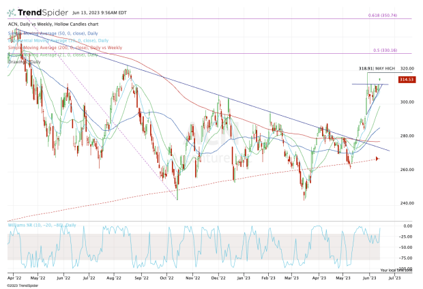The height and width of the screenshot is (289, 423).
Task: Click the -25.00 oscillator axis label
Action: (406, 237)
